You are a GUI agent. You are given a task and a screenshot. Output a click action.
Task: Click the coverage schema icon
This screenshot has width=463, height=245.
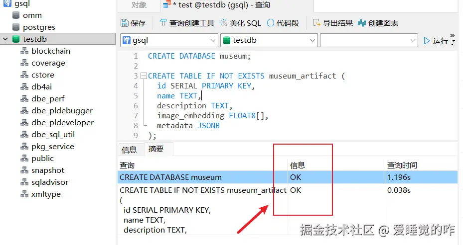click(24, 63)
